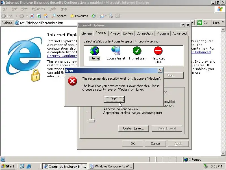Open the Tools menu
The width and height of the screenshot is (226, 170).
[x=53, y=9]
